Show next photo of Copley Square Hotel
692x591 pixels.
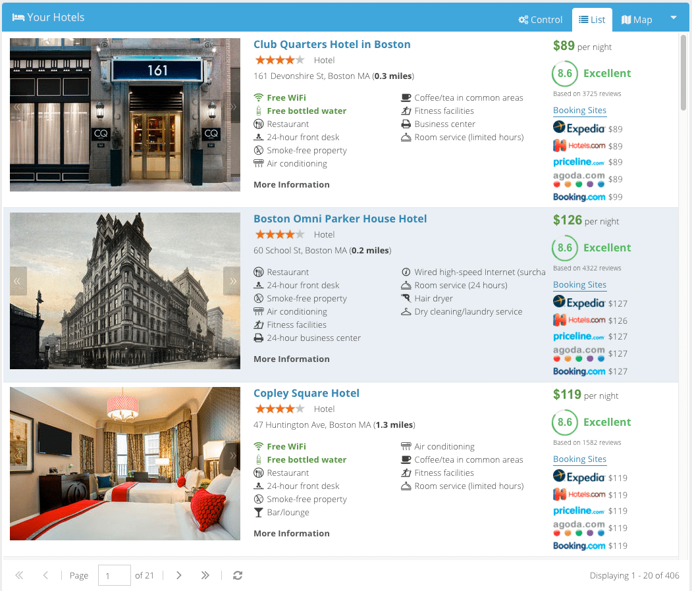click(x=232, y=455)
